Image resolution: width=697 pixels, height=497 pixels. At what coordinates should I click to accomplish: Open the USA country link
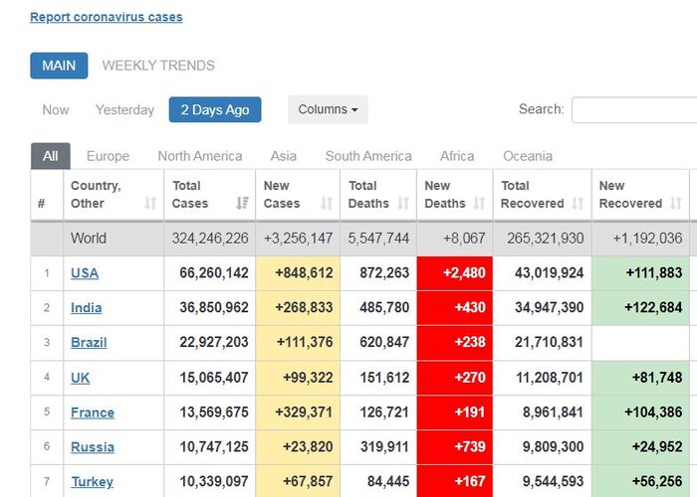(85, 273)
